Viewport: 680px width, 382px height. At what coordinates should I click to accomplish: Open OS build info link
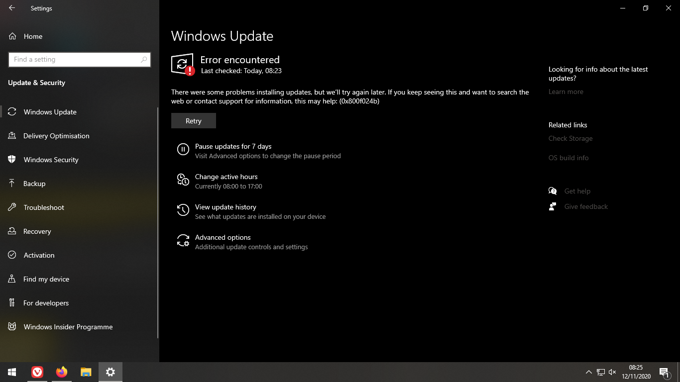[x=568, y=158]
